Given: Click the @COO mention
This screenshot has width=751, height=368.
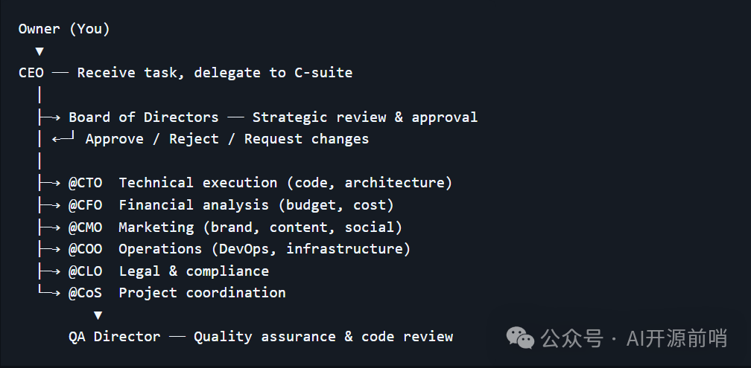Looking at the screenshot, I should [x=86, y=249].
